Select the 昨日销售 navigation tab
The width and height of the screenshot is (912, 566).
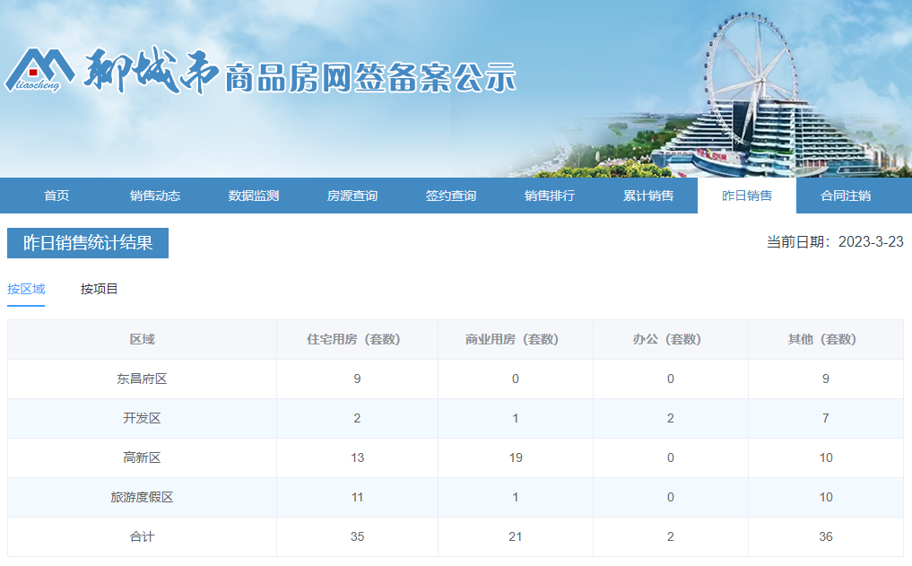747,196
